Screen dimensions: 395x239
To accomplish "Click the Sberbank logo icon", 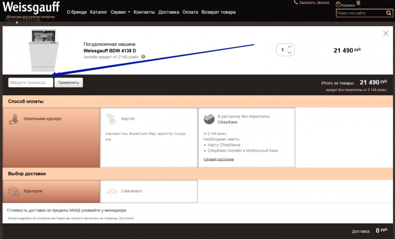I will click(x=209, y=119).
